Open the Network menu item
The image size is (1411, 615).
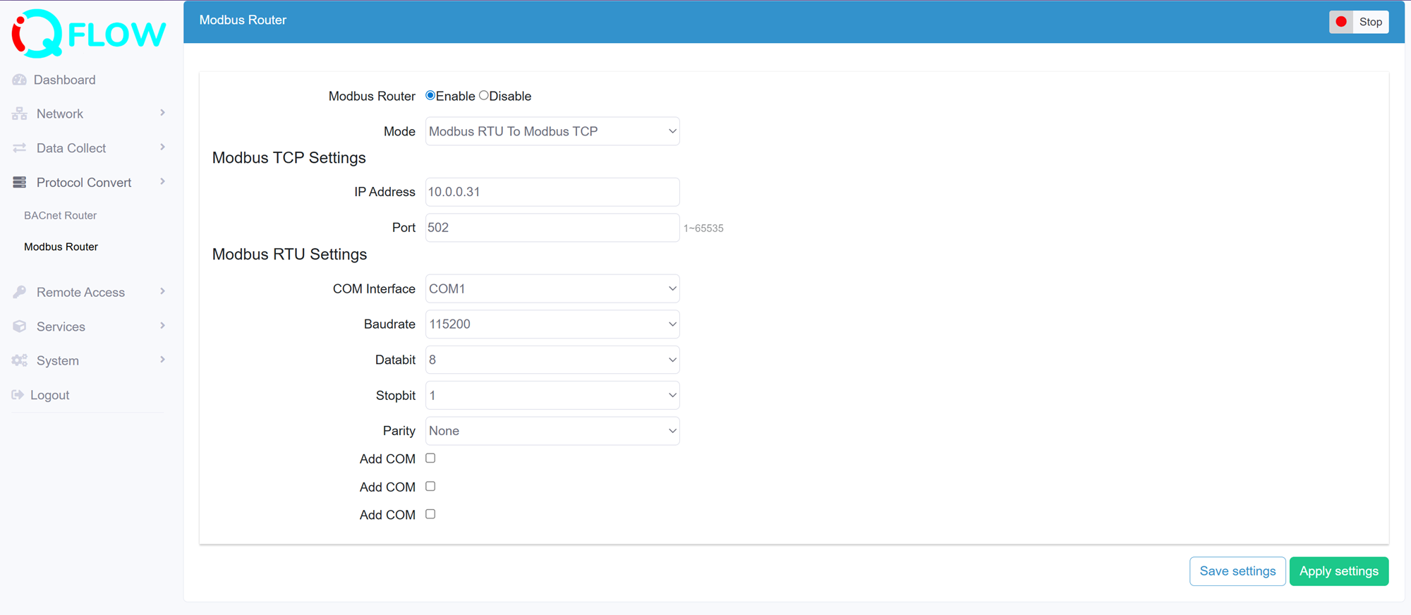click(x=59, y=114)
